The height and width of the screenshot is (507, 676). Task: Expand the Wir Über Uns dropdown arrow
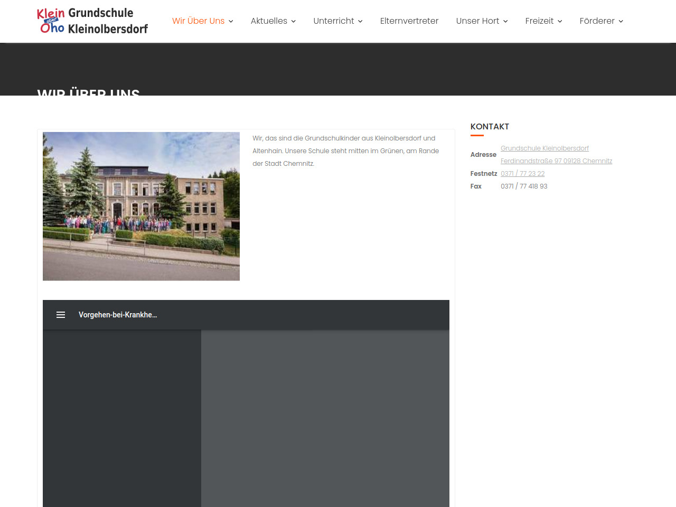pyautogui.click(x=231, y=21)
